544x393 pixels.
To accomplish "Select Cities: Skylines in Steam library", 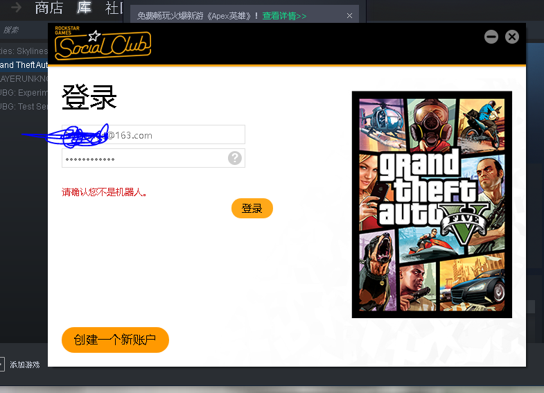I will tap(24, 51).
